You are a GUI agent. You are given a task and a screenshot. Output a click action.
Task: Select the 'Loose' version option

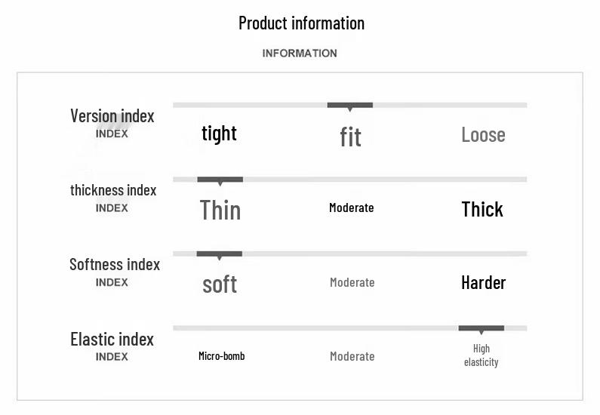click(483, 135)
